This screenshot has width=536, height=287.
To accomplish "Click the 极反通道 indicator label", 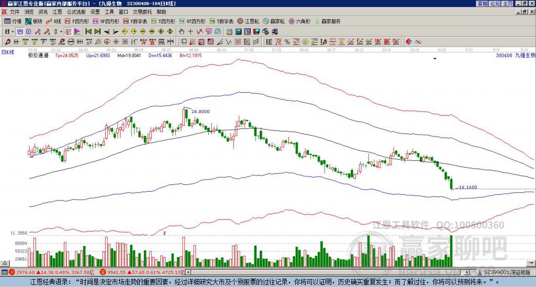I will pos(38,55).
